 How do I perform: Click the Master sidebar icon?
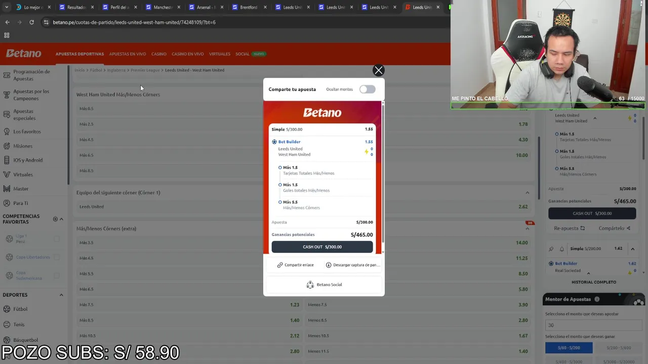7,189
